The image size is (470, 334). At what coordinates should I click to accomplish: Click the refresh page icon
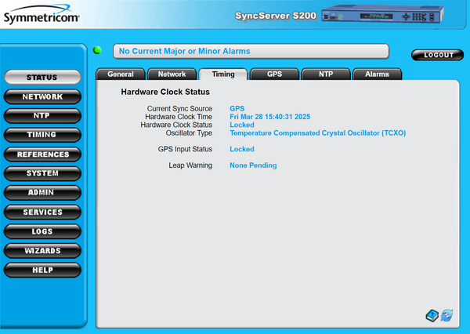coord(446,315)
